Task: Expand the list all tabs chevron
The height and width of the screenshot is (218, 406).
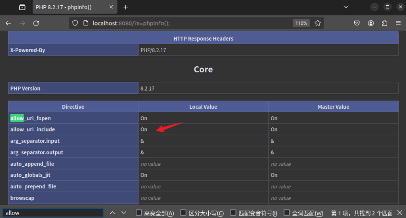Action: 346,7
